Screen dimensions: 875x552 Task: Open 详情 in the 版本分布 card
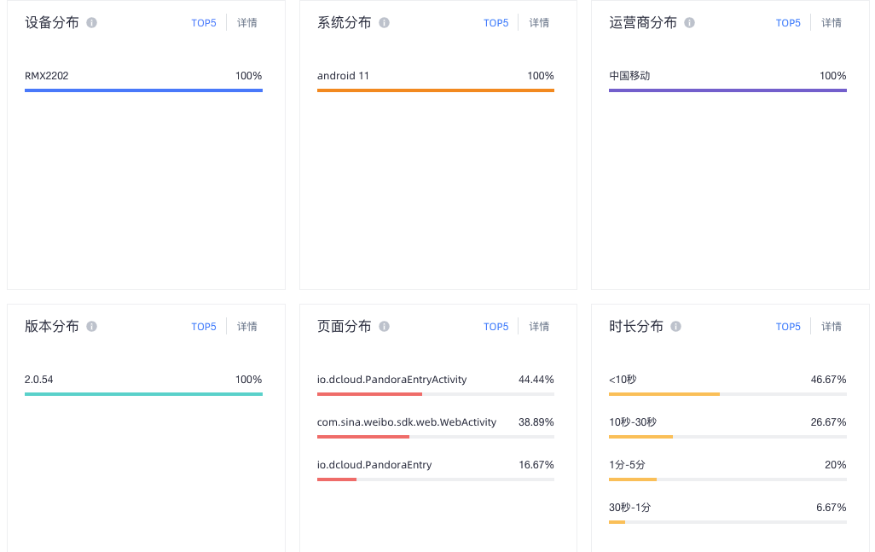(x=247, y=327)
